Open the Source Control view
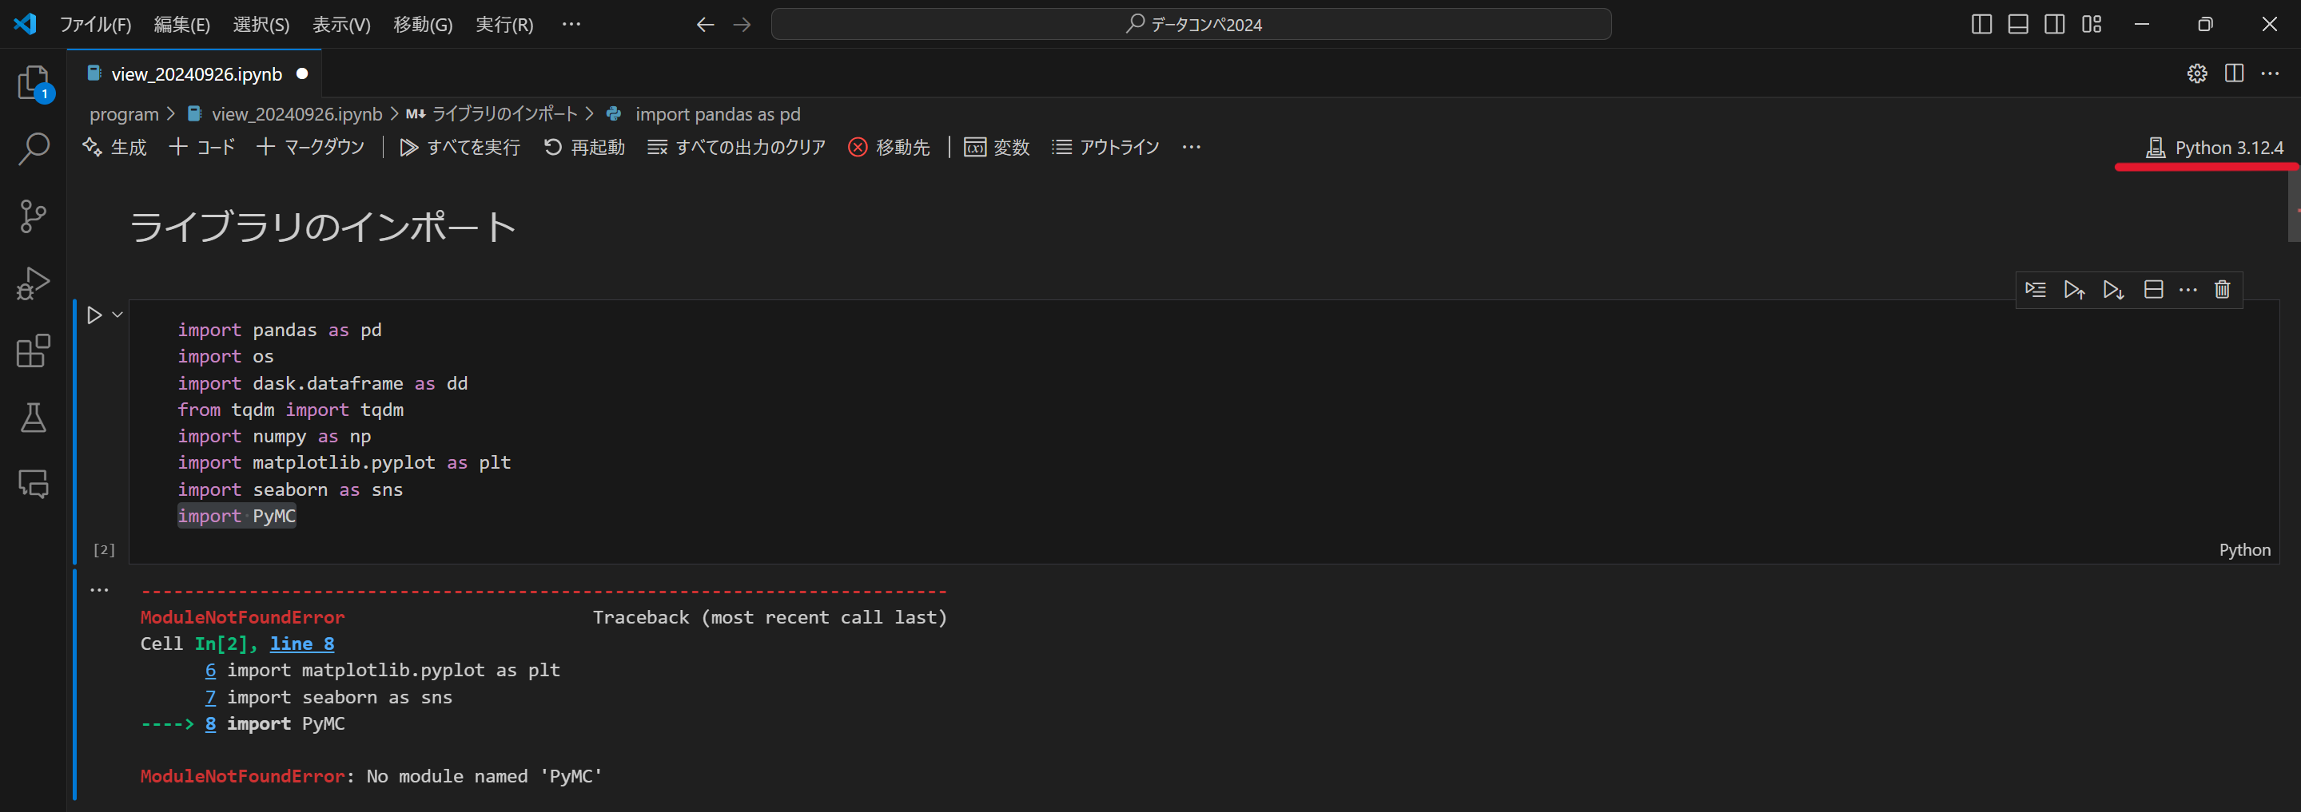The width and height of the screenshot is (2301, 812). pos(33,216)
